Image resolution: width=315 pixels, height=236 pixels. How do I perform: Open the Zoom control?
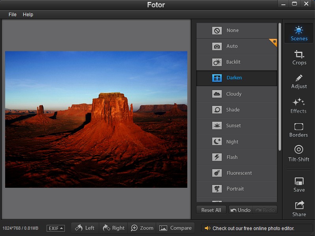[142, 228]
